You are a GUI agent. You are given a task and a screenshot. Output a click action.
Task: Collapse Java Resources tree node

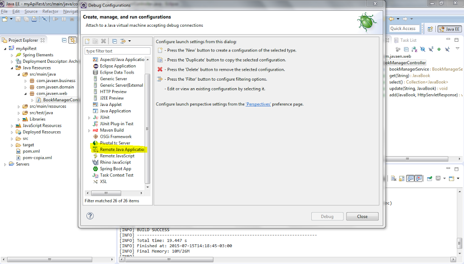pyautogui.click(x=12, y=68)
